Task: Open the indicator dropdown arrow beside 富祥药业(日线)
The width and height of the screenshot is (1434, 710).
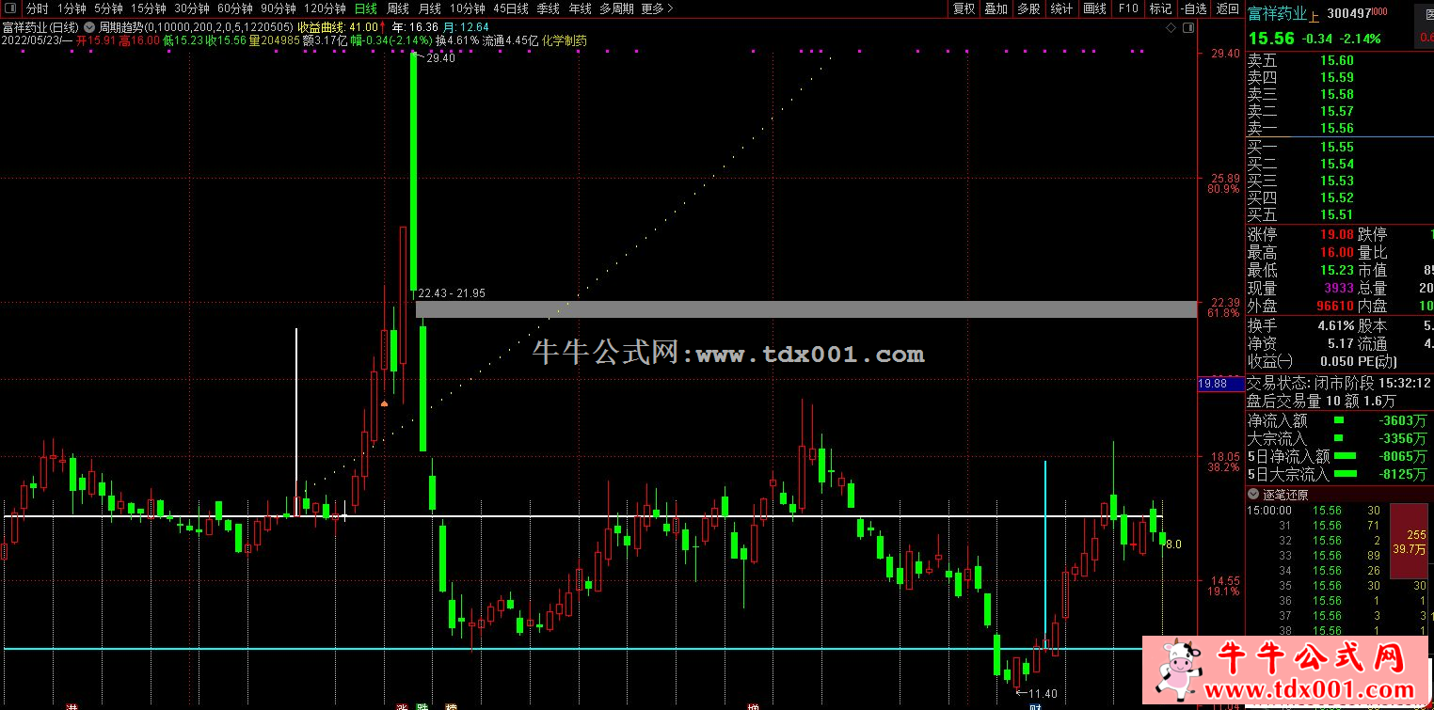Action: [89, 28]
